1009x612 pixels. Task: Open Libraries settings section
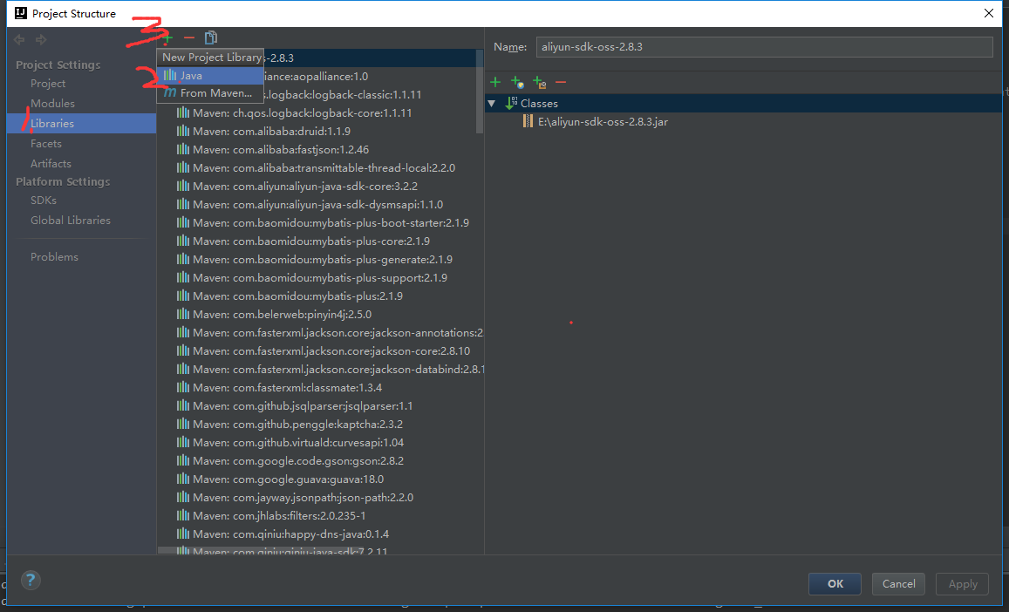tap(81, 124)
